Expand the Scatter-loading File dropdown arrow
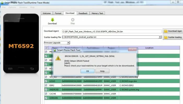Screen dimensions: 183x104 (160, 37)
